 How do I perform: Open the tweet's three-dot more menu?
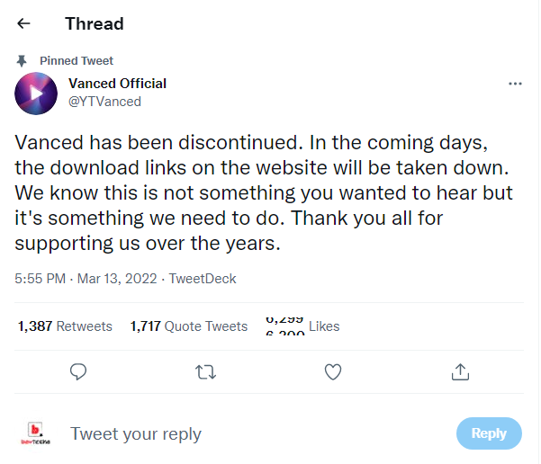[x=515, y=84]
